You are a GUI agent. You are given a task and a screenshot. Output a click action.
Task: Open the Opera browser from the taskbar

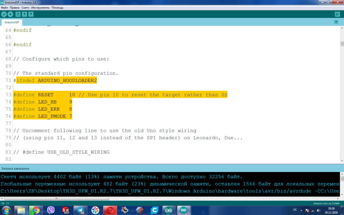point(110,210)
